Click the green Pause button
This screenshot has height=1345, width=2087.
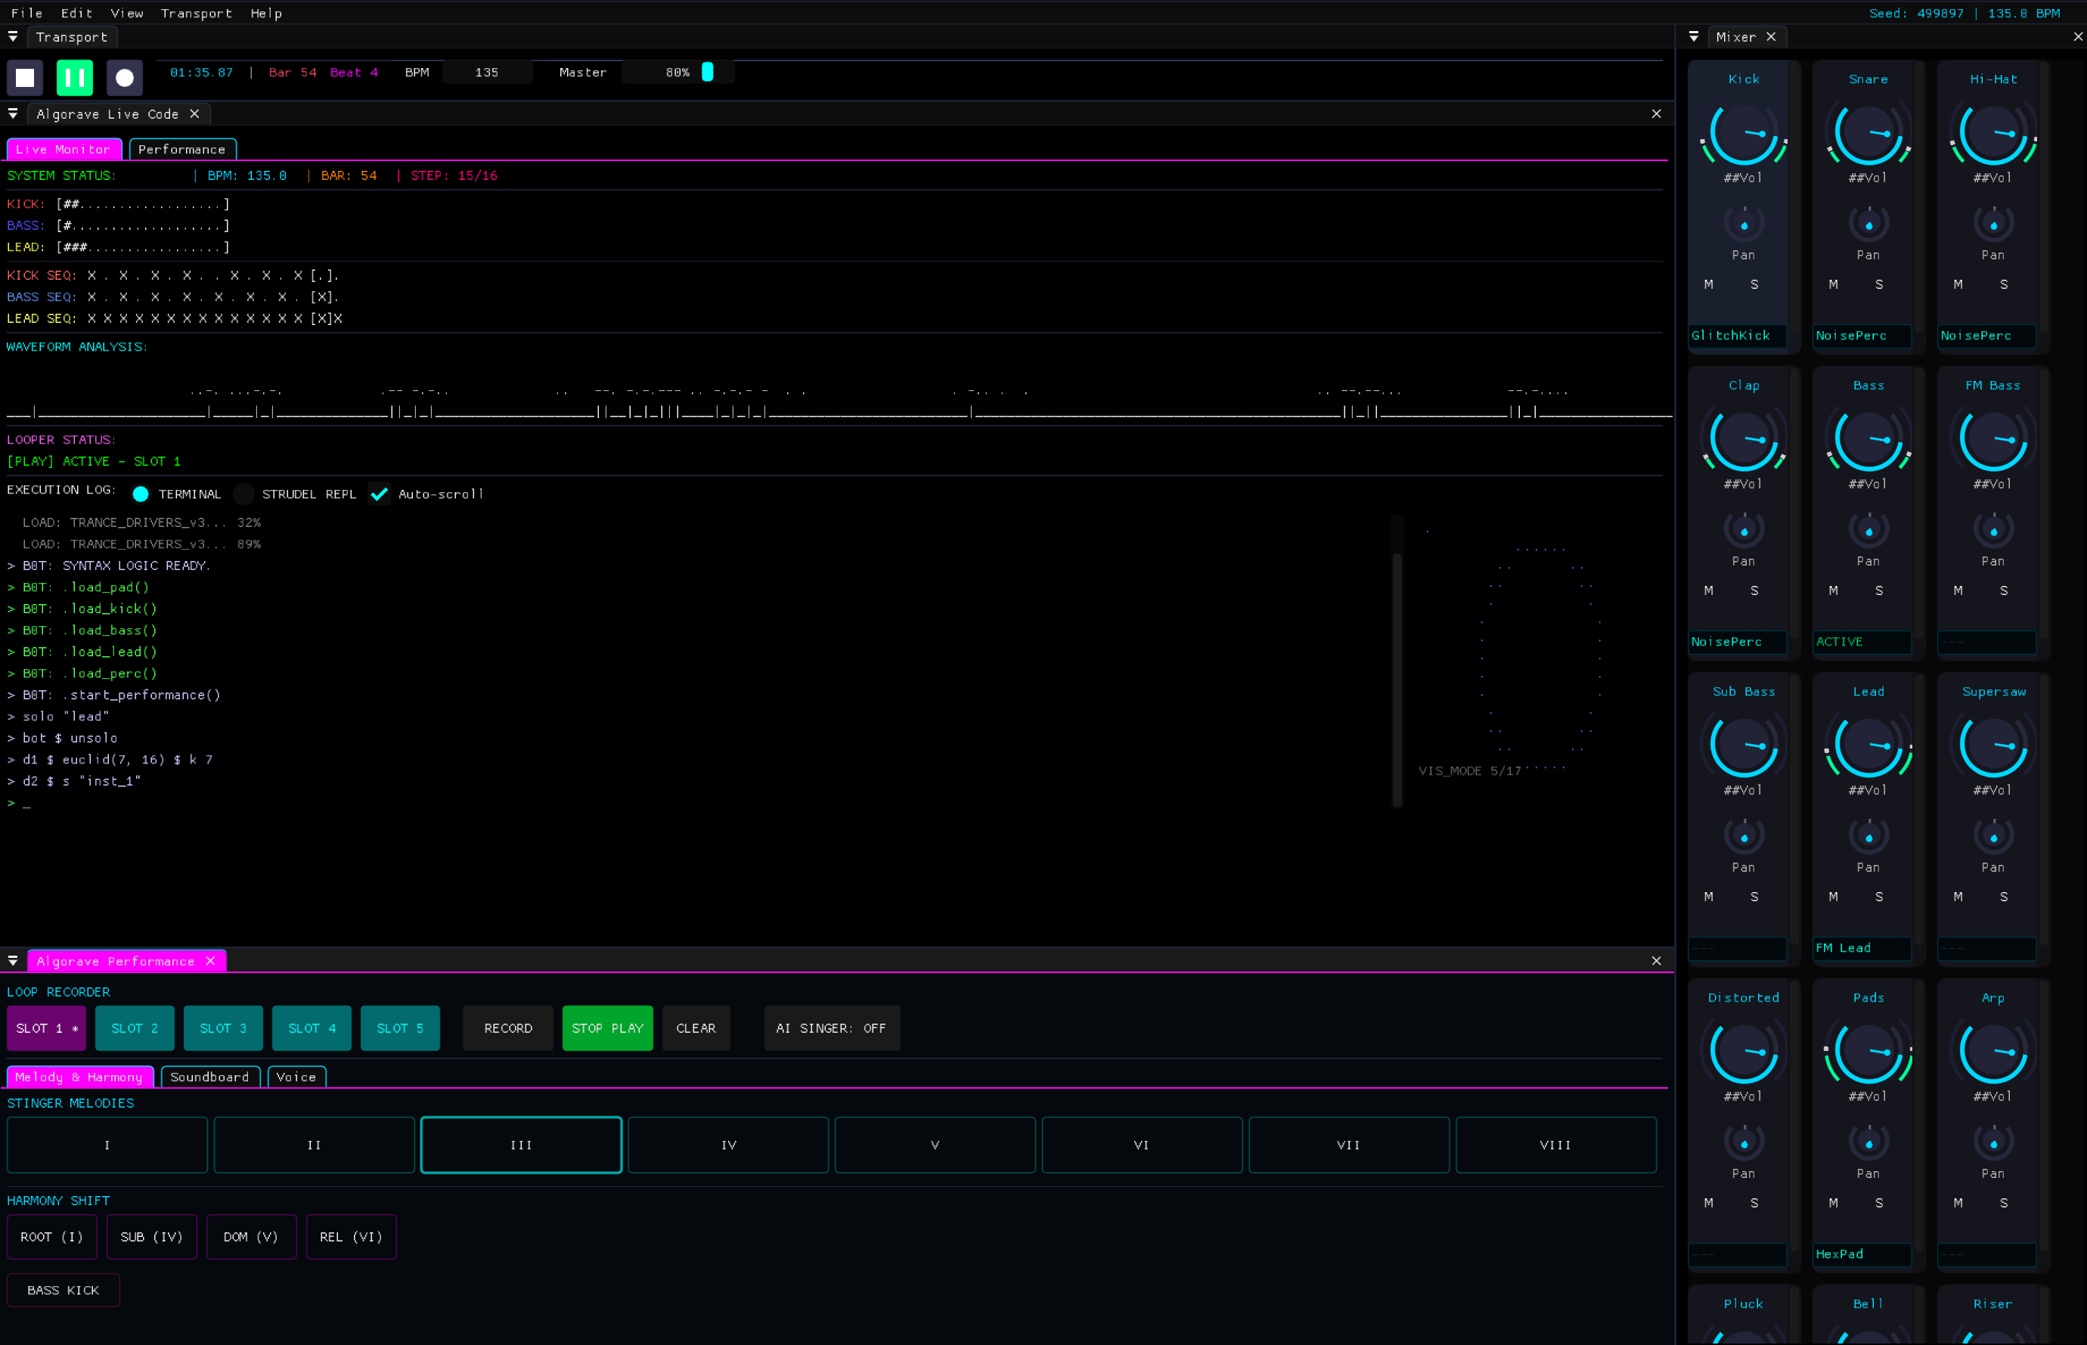75,78
